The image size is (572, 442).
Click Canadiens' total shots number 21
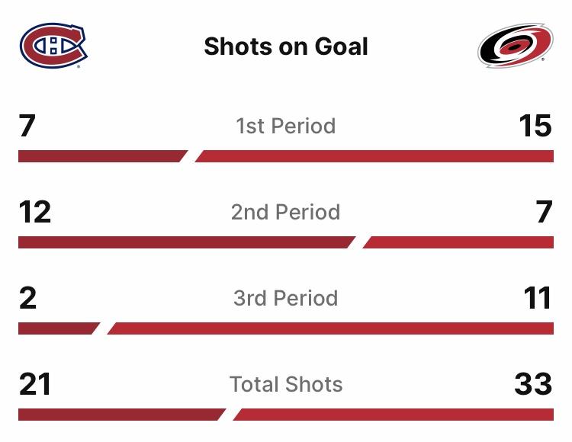click(34, 384)
